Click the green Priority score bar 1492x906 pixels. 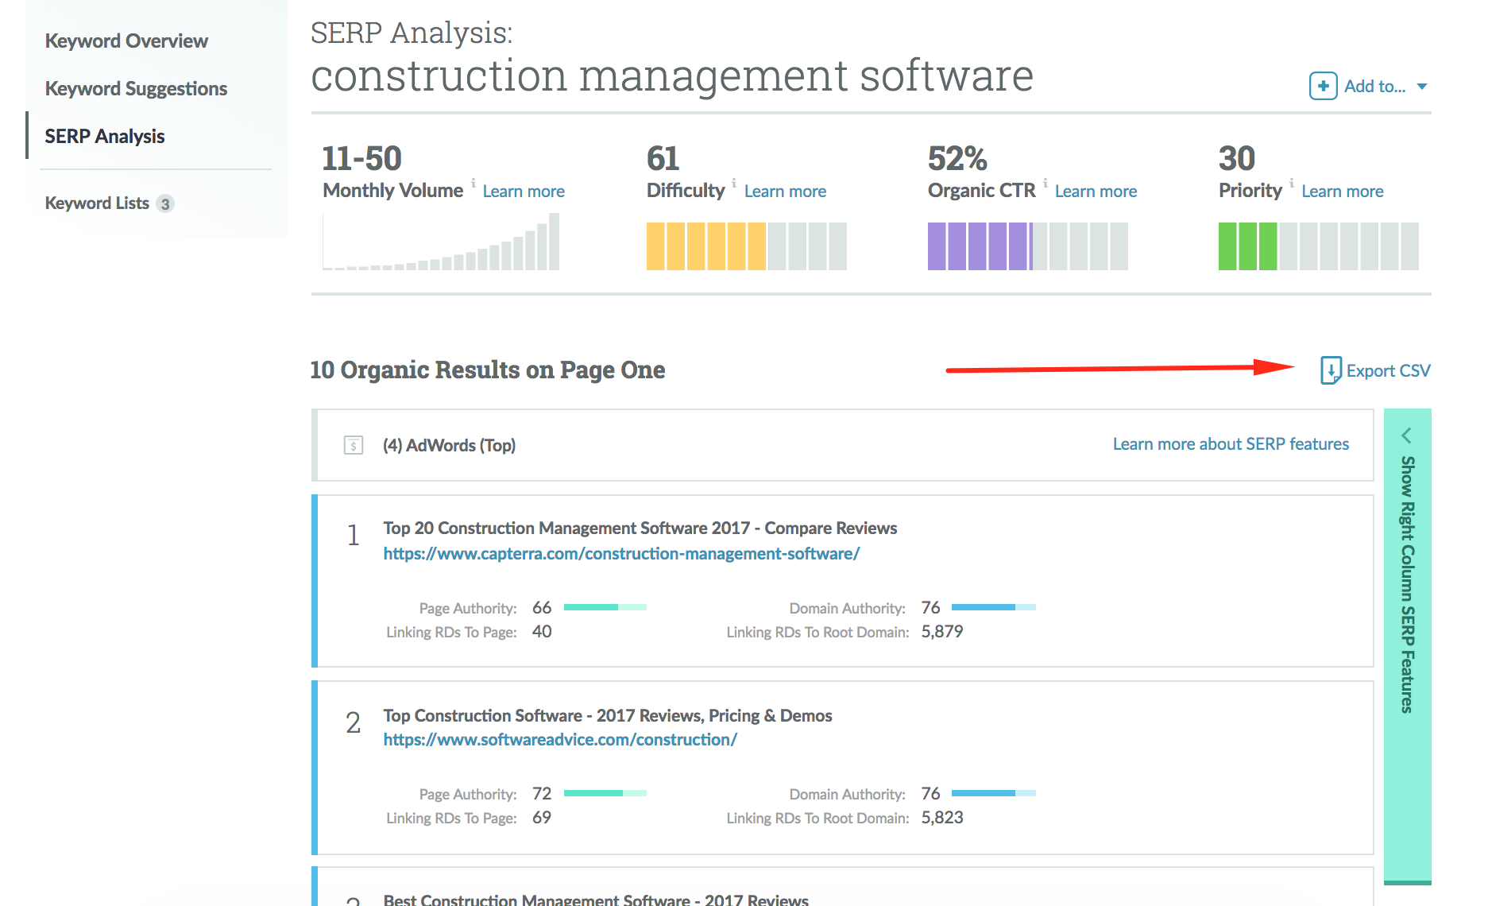click(x=1318, y=246)
